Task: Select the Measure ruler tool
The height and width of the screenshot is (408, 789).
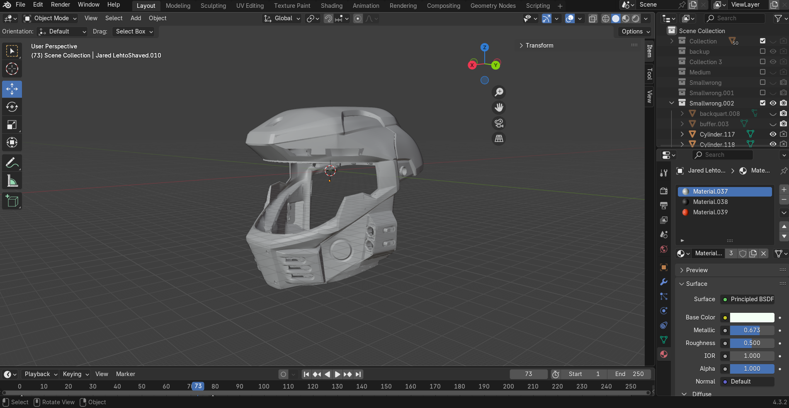Action: click(x=12, y=181)
